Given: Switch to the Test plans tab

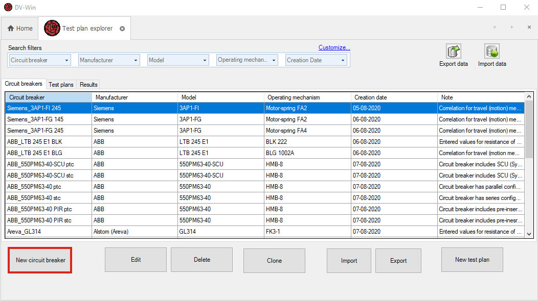Looking at the screenshot, I should [x=61, y=85].
